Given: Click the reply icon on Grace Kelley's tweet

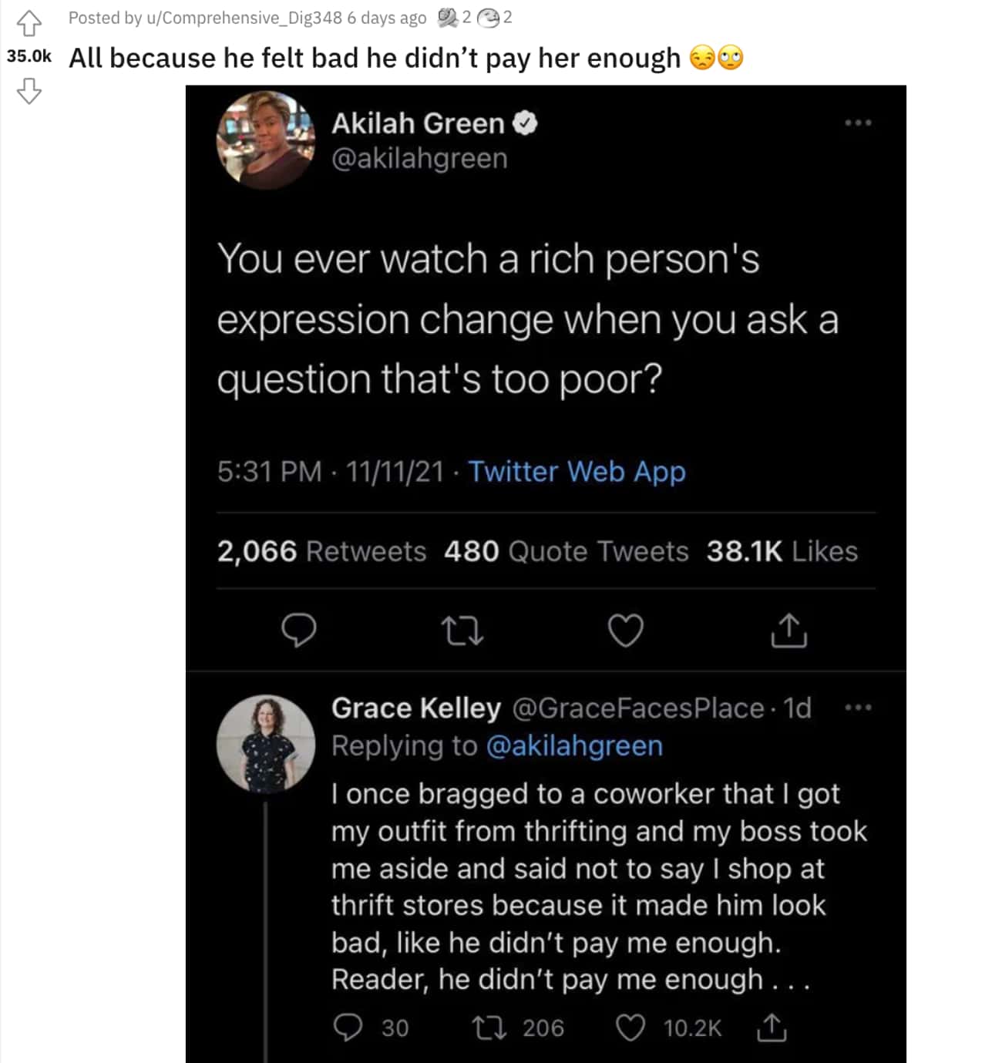Looking at the screenshot, I should coord(348,1028).
